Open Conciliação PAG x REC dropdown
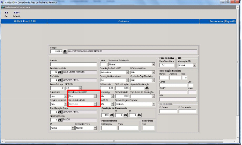This screenshot has height=145, width=242. pos(127,72)
